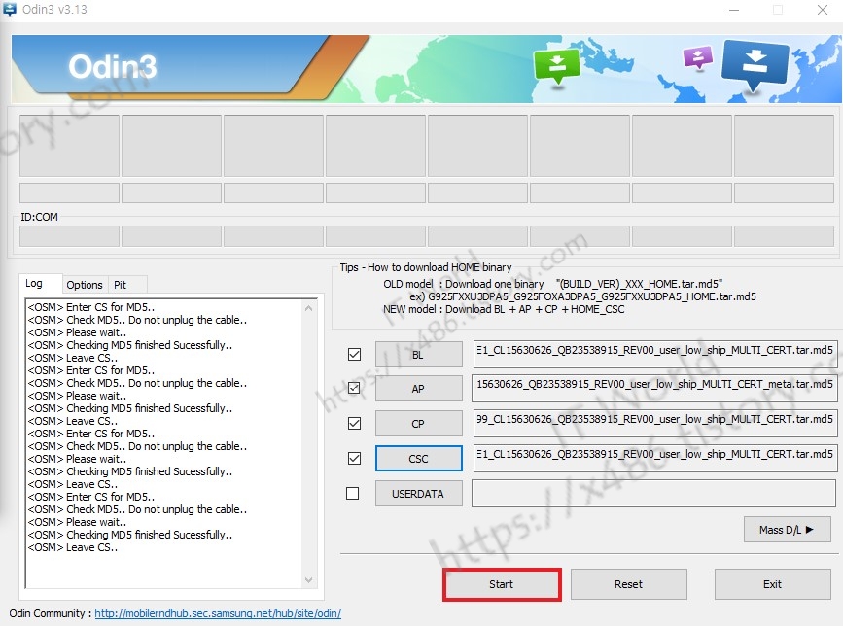Browse for a USERDATA file
The height and width of the screenshot is (626, 843).
[418, 494]
